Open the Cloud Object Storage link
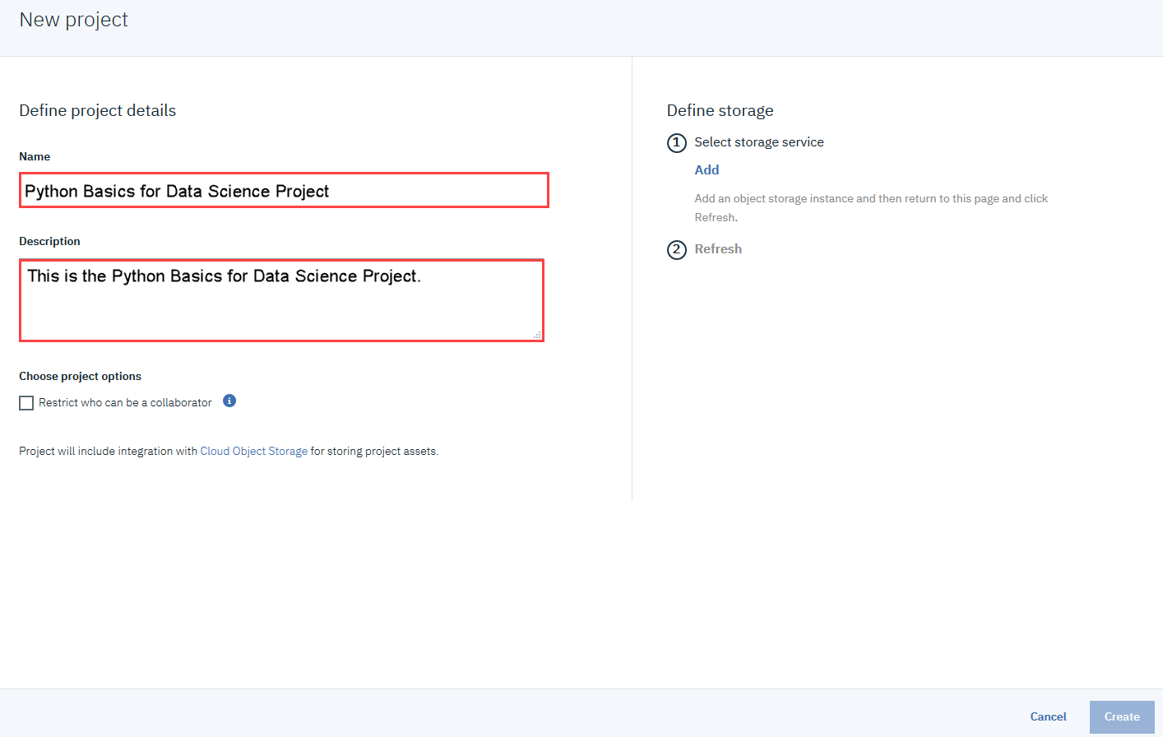 tap(253, 452)
